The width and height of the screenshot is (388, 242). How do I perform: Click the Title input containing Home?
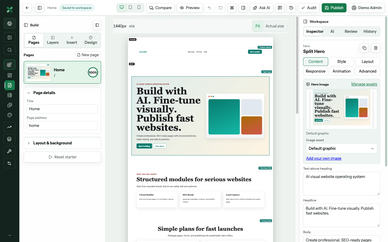click(62, 109)
